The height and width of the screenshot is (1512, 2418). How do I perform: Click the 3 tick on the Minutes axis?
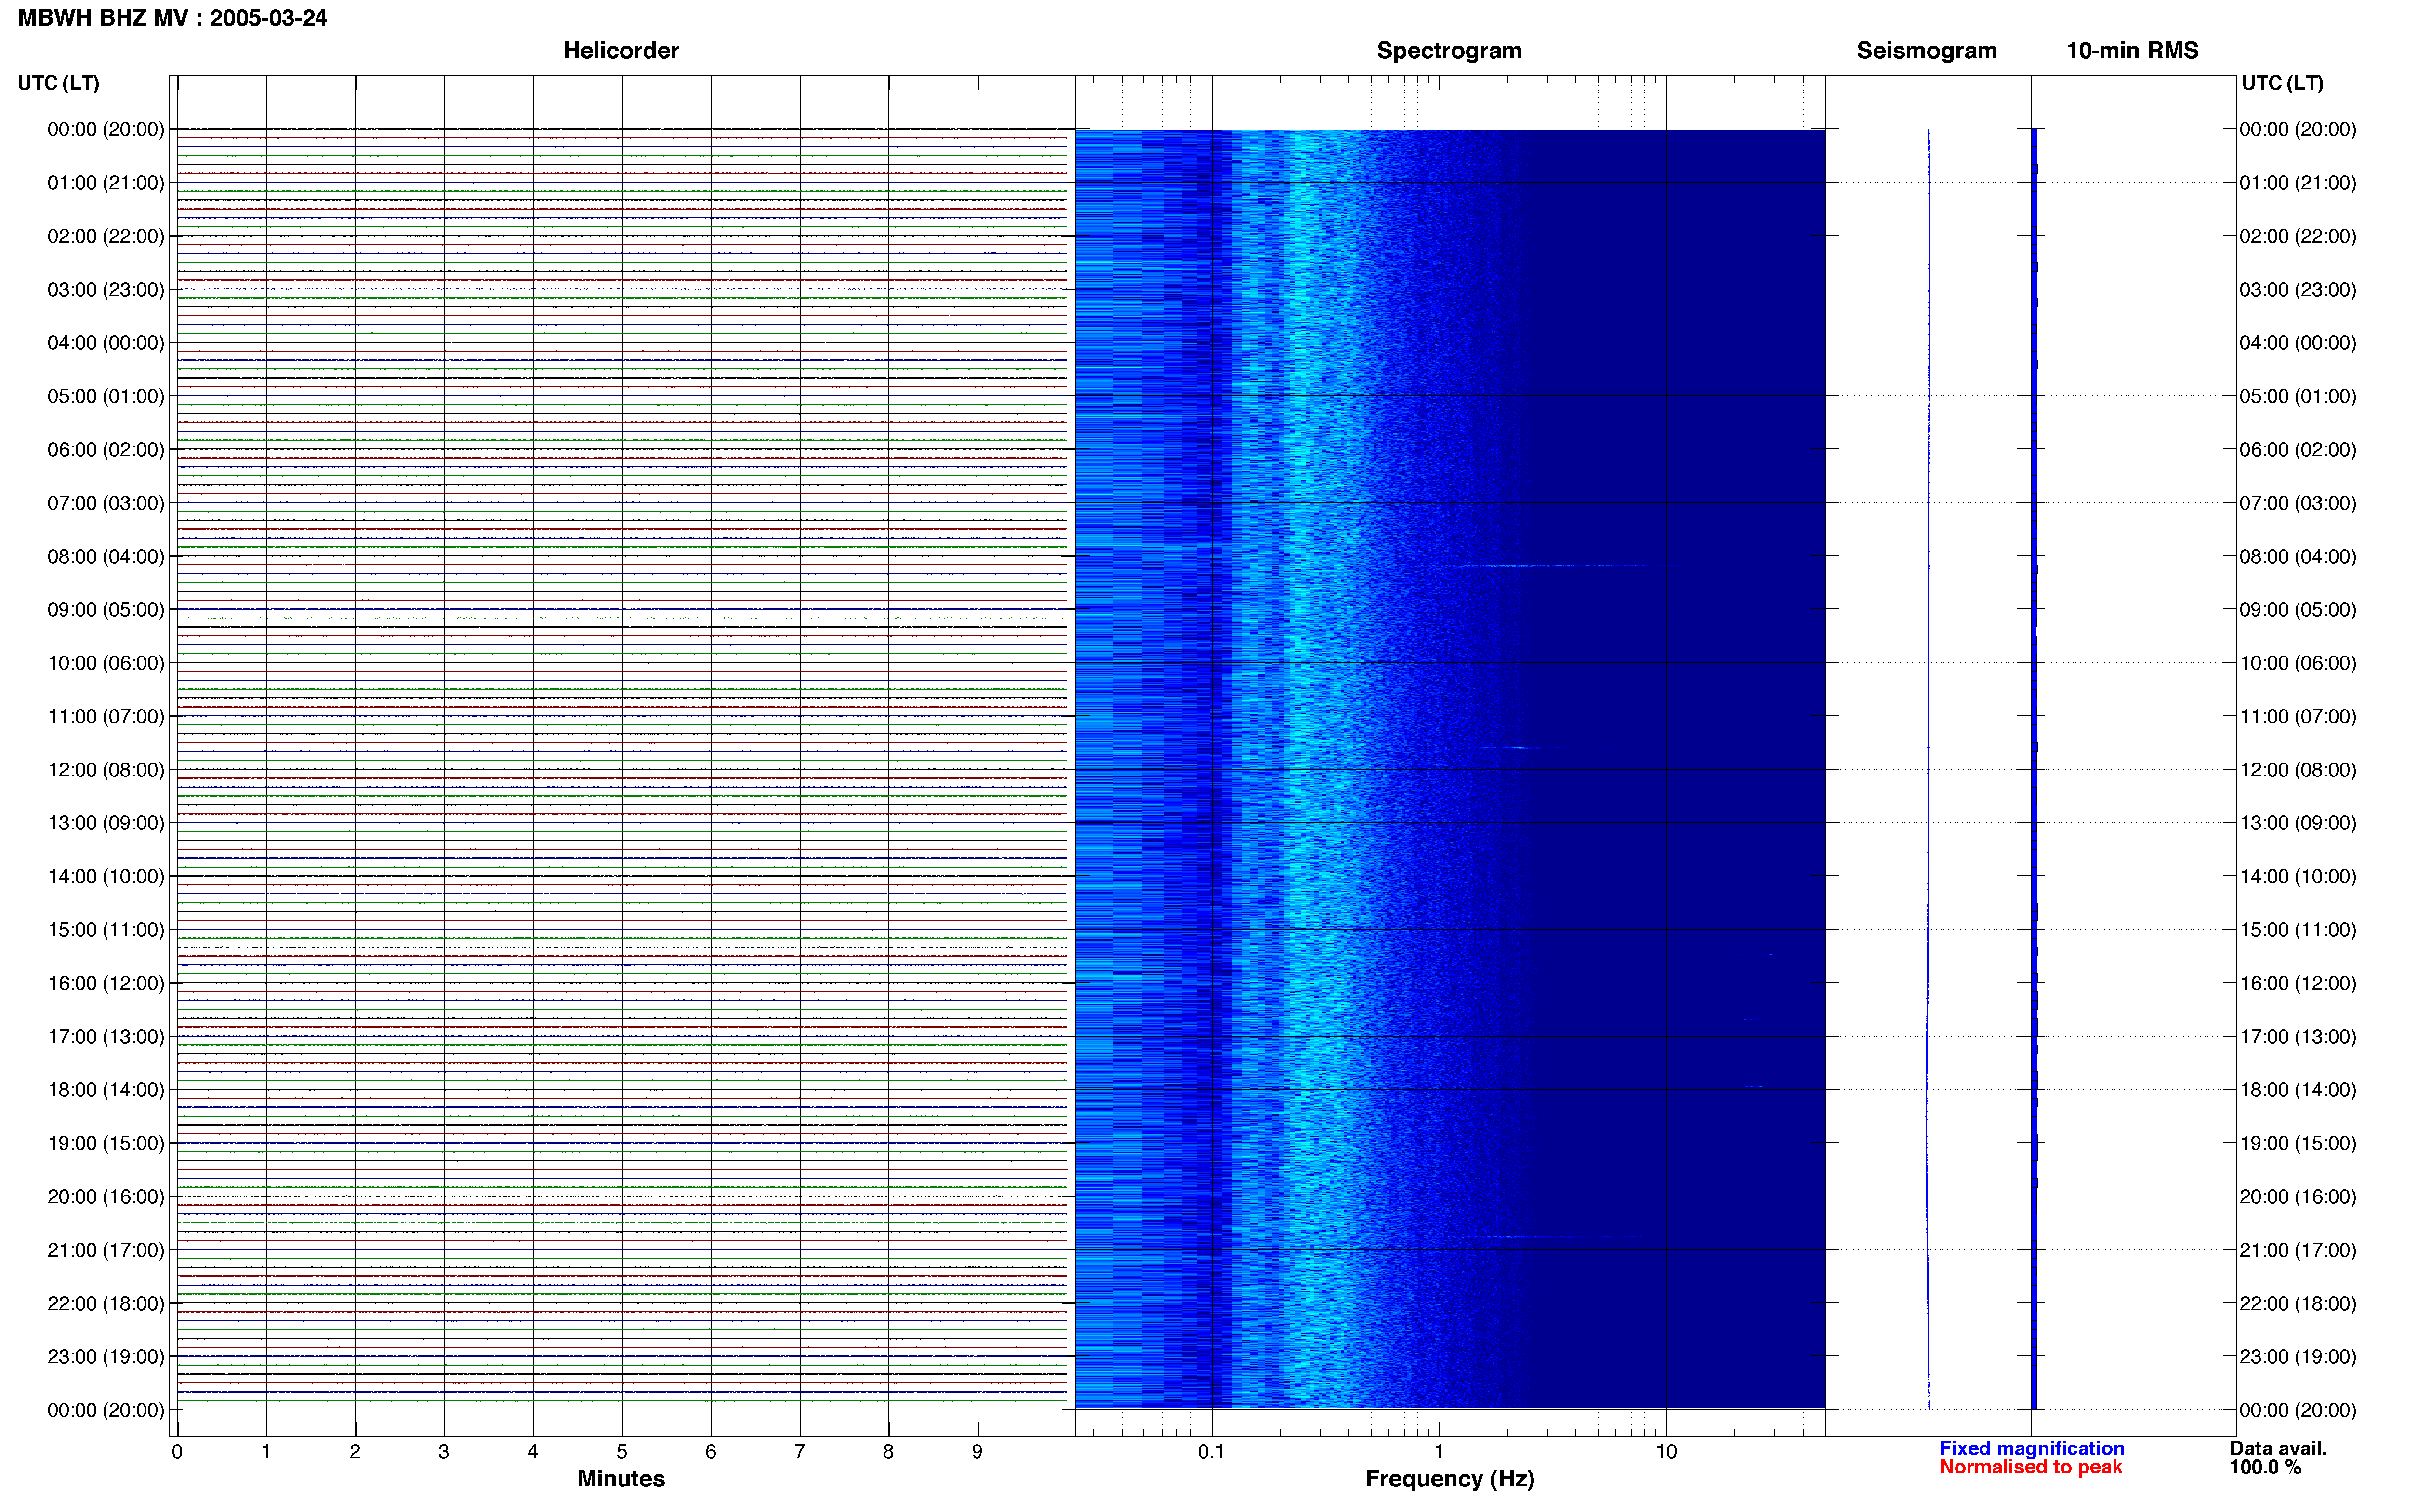pyautogui.click(x=444, y=1451)
